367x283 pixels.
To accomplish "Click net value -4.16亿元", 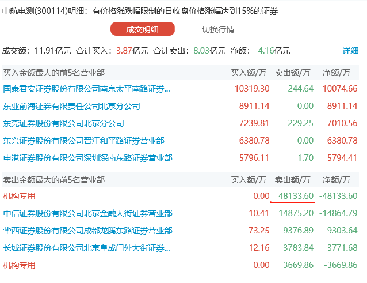I will tap(273, 51).
